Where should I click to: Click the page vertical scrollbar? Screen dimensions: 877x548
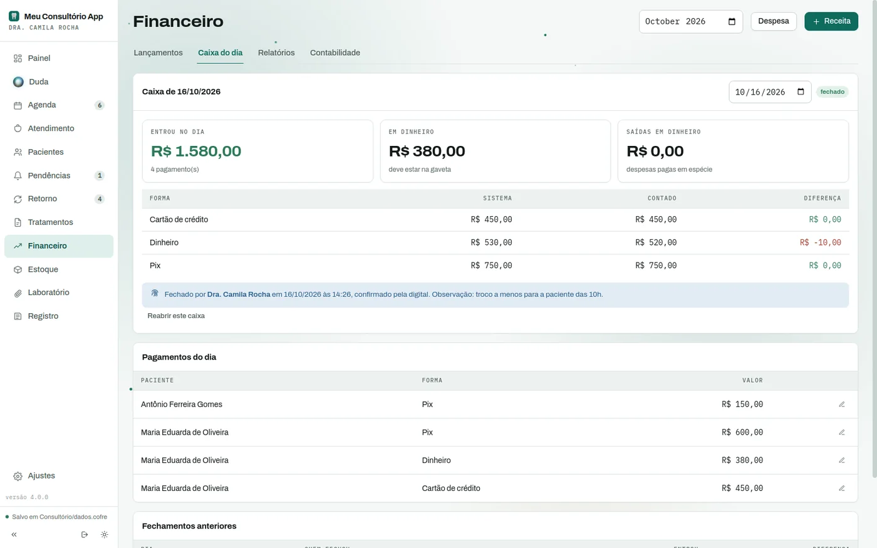tap(874, 238)
